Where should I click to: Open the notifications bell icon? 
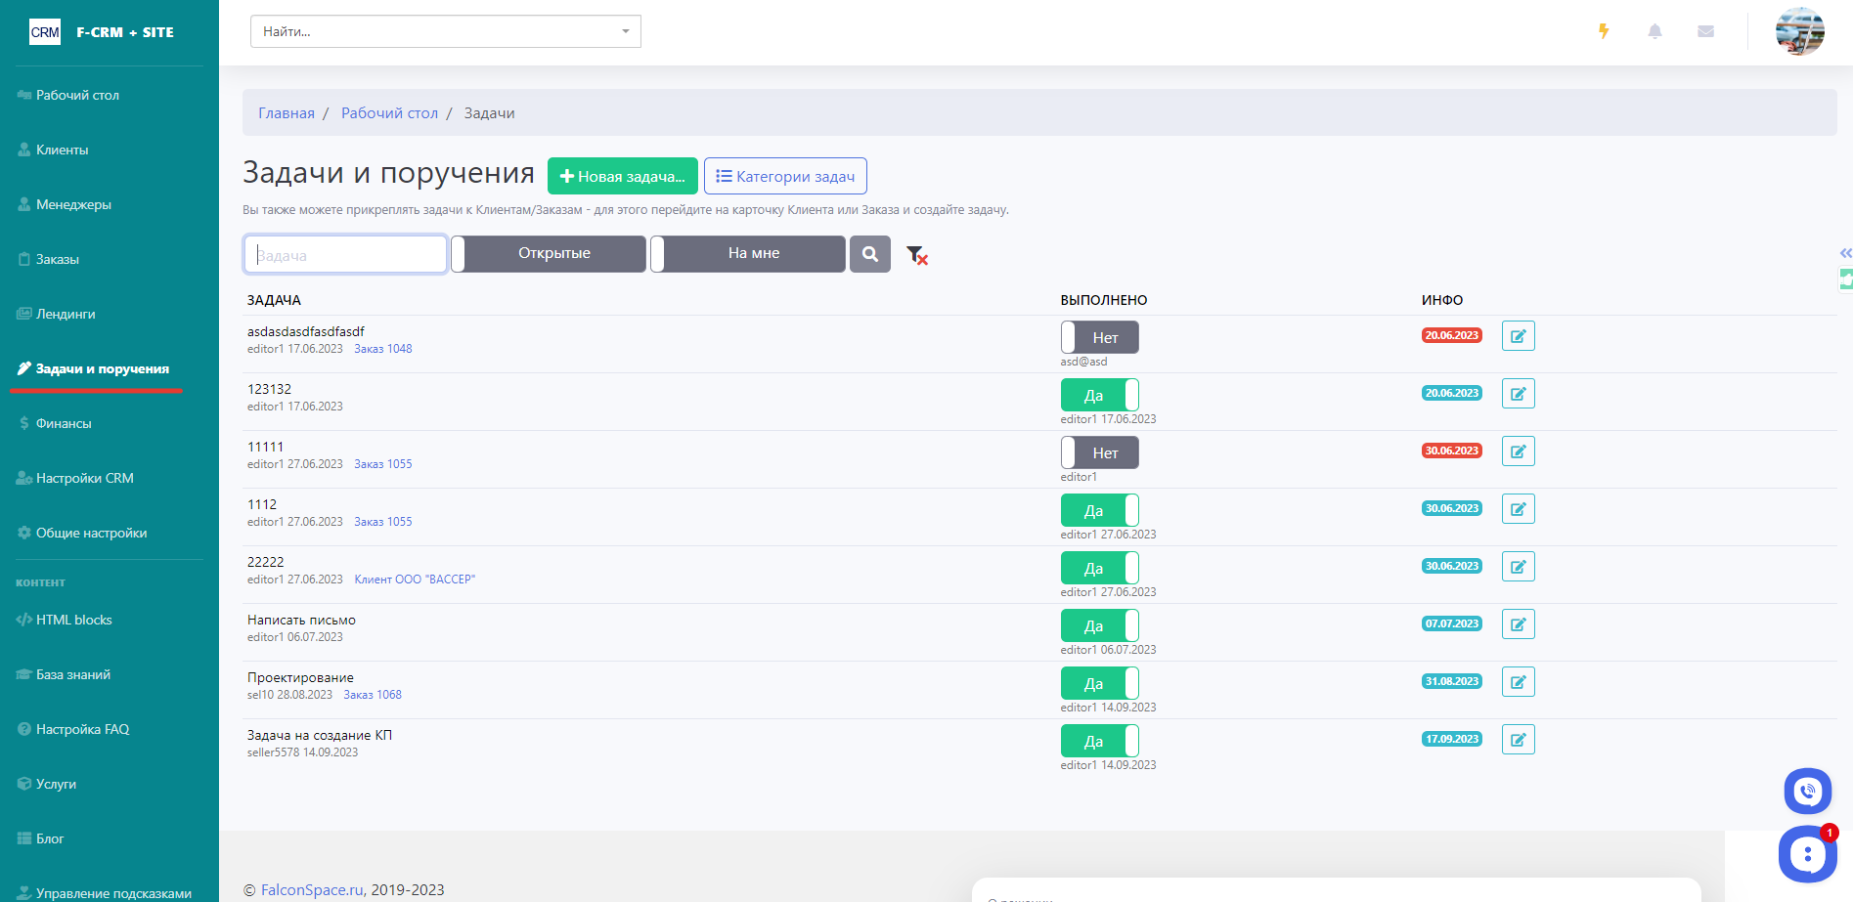pyautogui.click(x=1654, y=31)
